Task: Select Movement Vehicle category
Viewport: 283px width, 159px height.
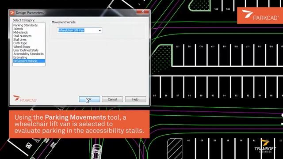Action: pos(29,61)
